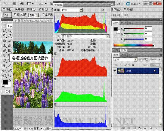Enable the 显示变换 checkbox
Screen dimensions: 164x131
43,14
